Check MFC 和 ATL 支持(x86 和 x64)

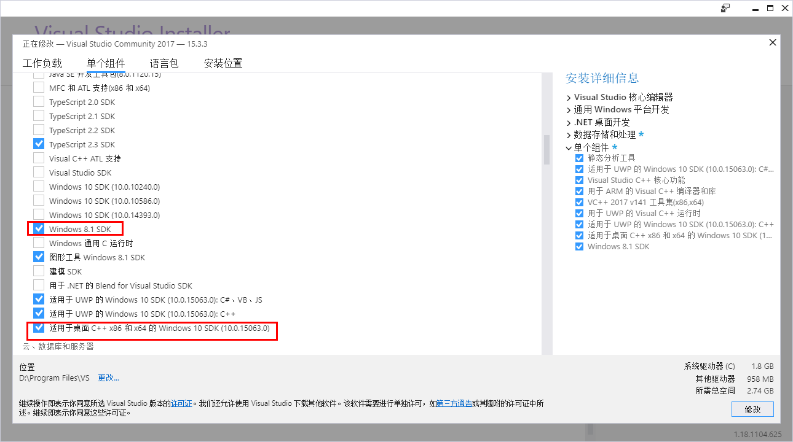coord(39,87)
